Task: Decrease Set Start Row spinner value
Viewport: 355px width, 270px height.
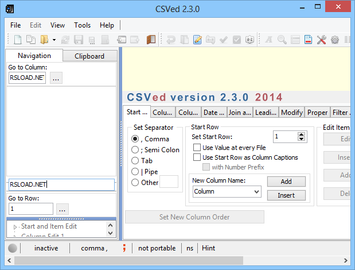Action: click(x=301, y=139)
